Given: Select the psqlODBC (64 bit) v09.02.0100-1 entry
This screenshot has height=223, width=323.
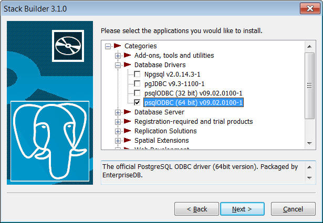Looking at the screenshot, I should point(193,102).
